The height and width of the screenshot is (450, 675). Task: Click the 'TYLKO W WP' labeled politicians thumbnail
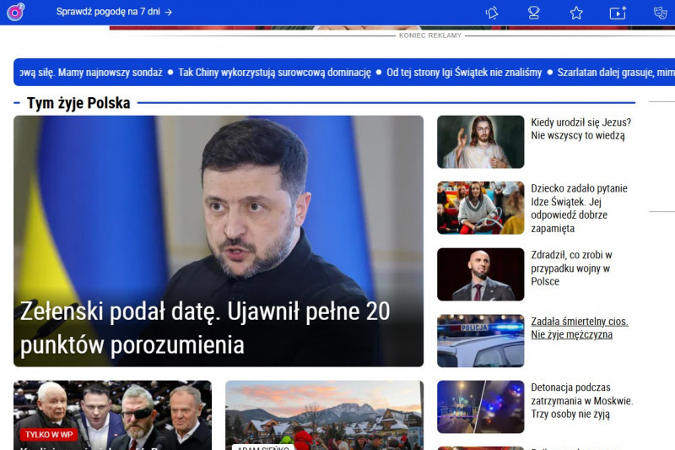[x=112, y=414]
